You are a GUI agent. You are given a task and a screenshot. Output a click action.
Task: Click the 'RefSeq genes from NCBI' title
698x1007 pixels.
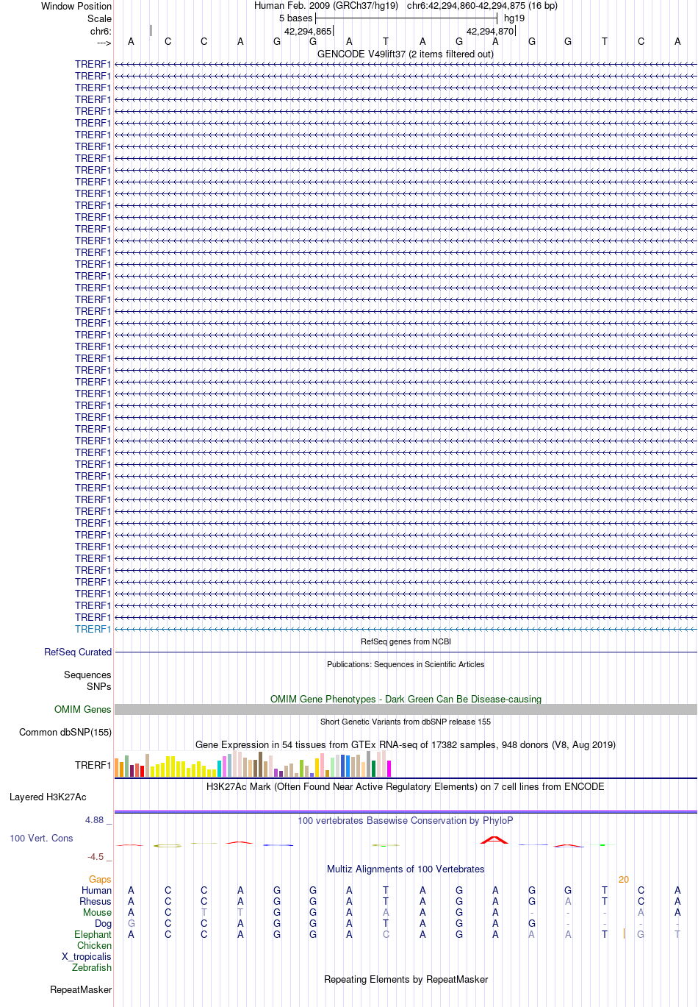pyautogui.click(x=406, y=641)
